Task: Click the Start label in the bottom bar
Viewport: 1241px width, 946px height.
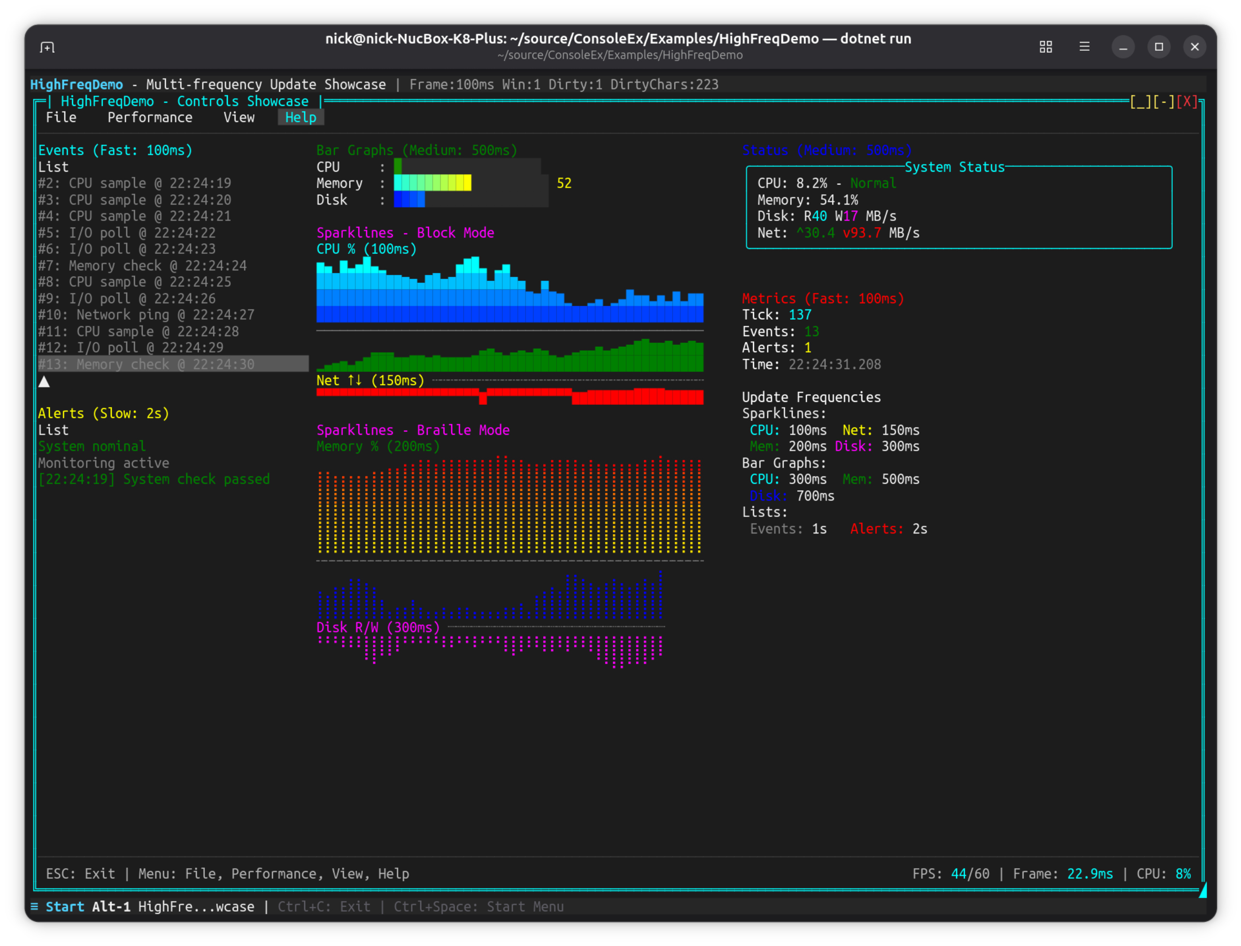Action: coord(65,906)
